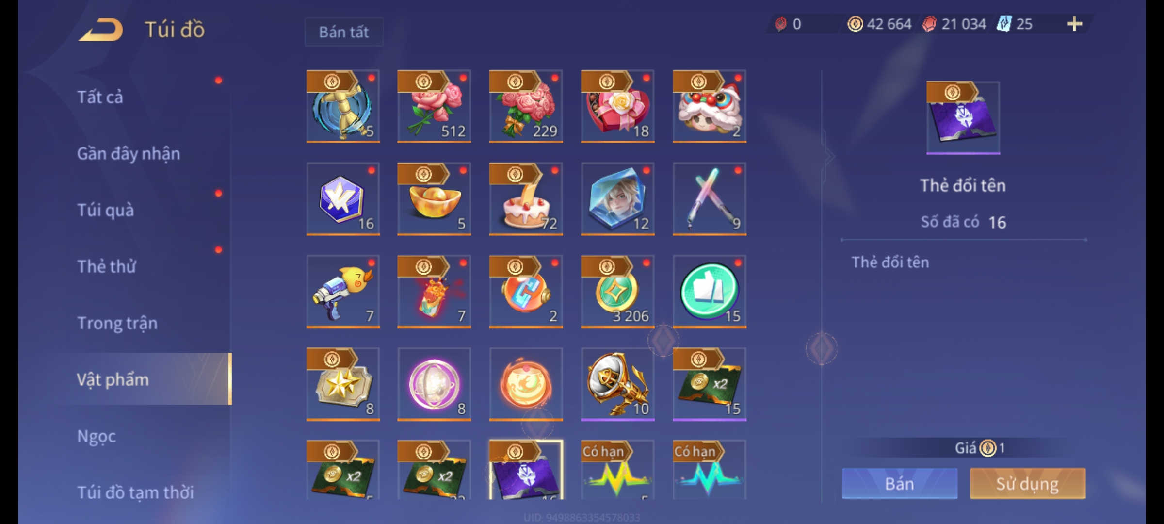The width and height of the screenshot is (1164, 524).
Task: Click the plus icon to add currency
Action: pyautogui.click(x=1075, y=24)
